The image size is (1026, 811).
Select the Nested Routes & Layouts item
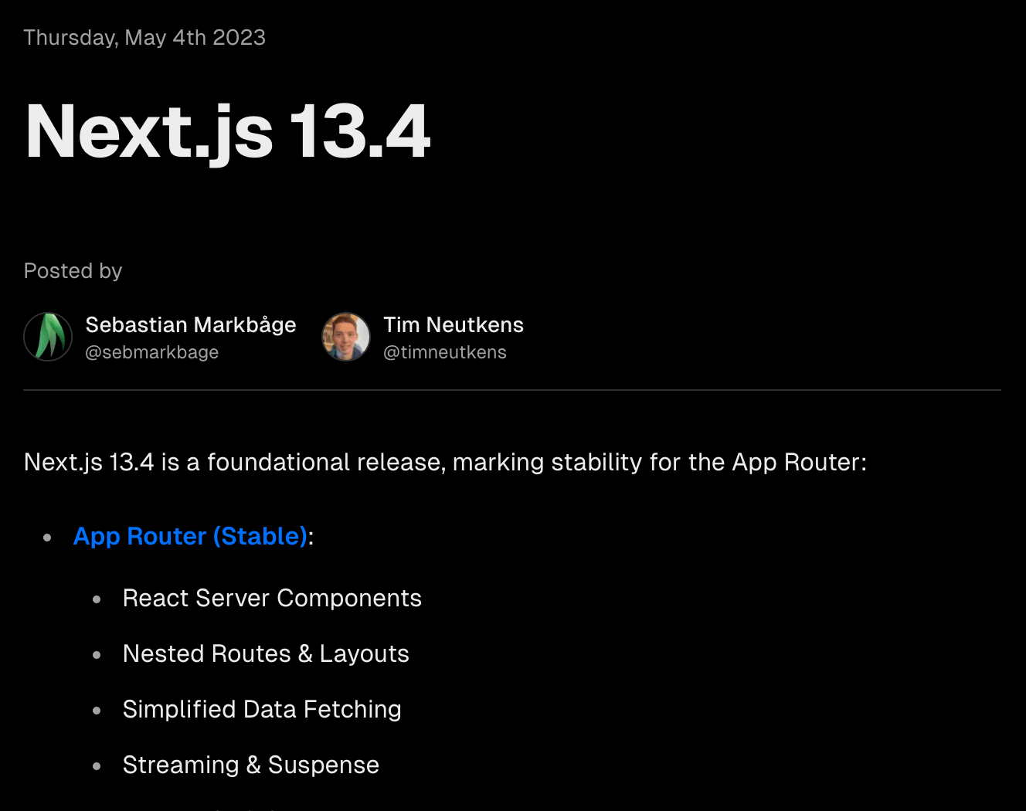(266, 653)
